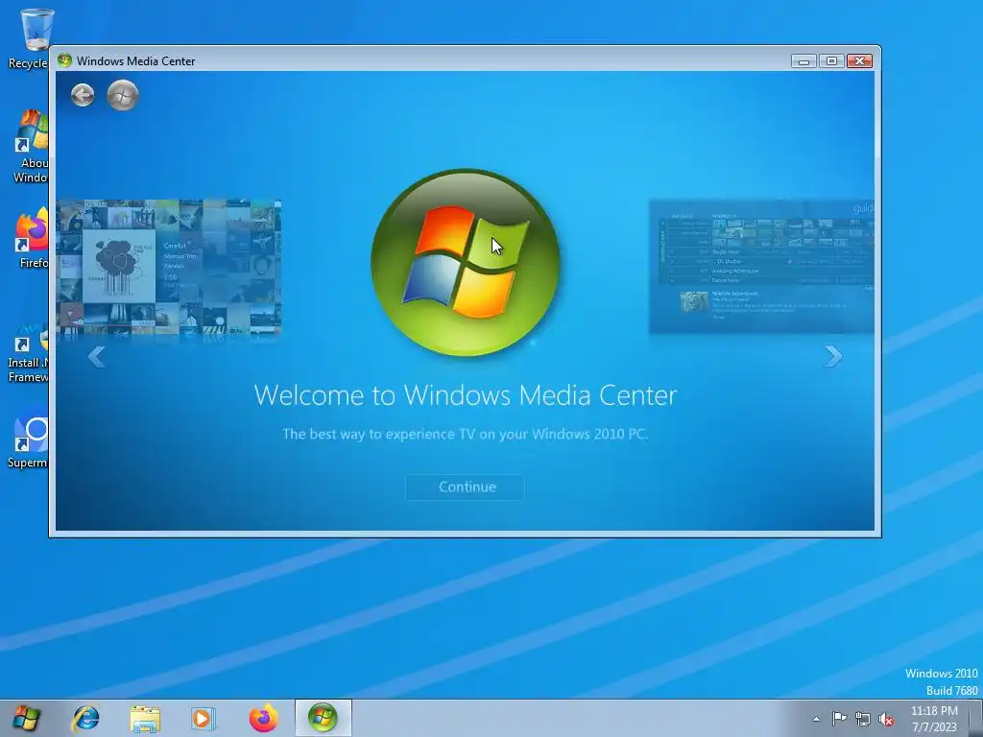Close the Windows Media Center window
Image resolution: width=983 pixels, height=737 pixels.
pyautogui.click(x=859, y=60)
